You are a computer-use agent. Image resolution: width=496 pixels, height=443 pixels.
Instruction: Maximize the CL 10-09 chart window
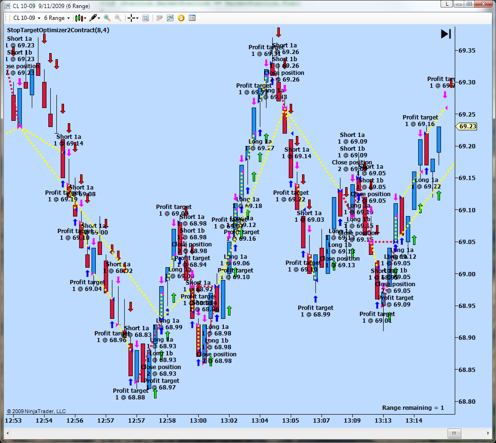(469, 4)
